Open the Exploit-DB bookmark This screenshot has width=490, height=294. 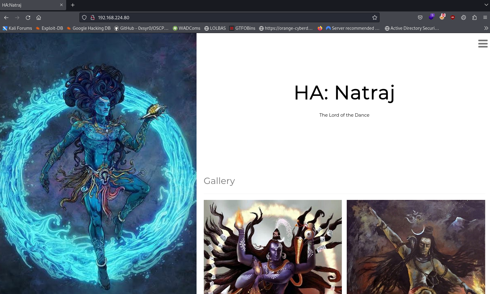pyautogui.click(x=49, y=28)
